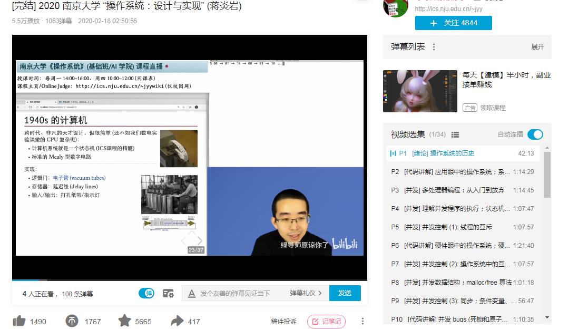Select P4 理解并发程序的执行 episode

(463, 208)
